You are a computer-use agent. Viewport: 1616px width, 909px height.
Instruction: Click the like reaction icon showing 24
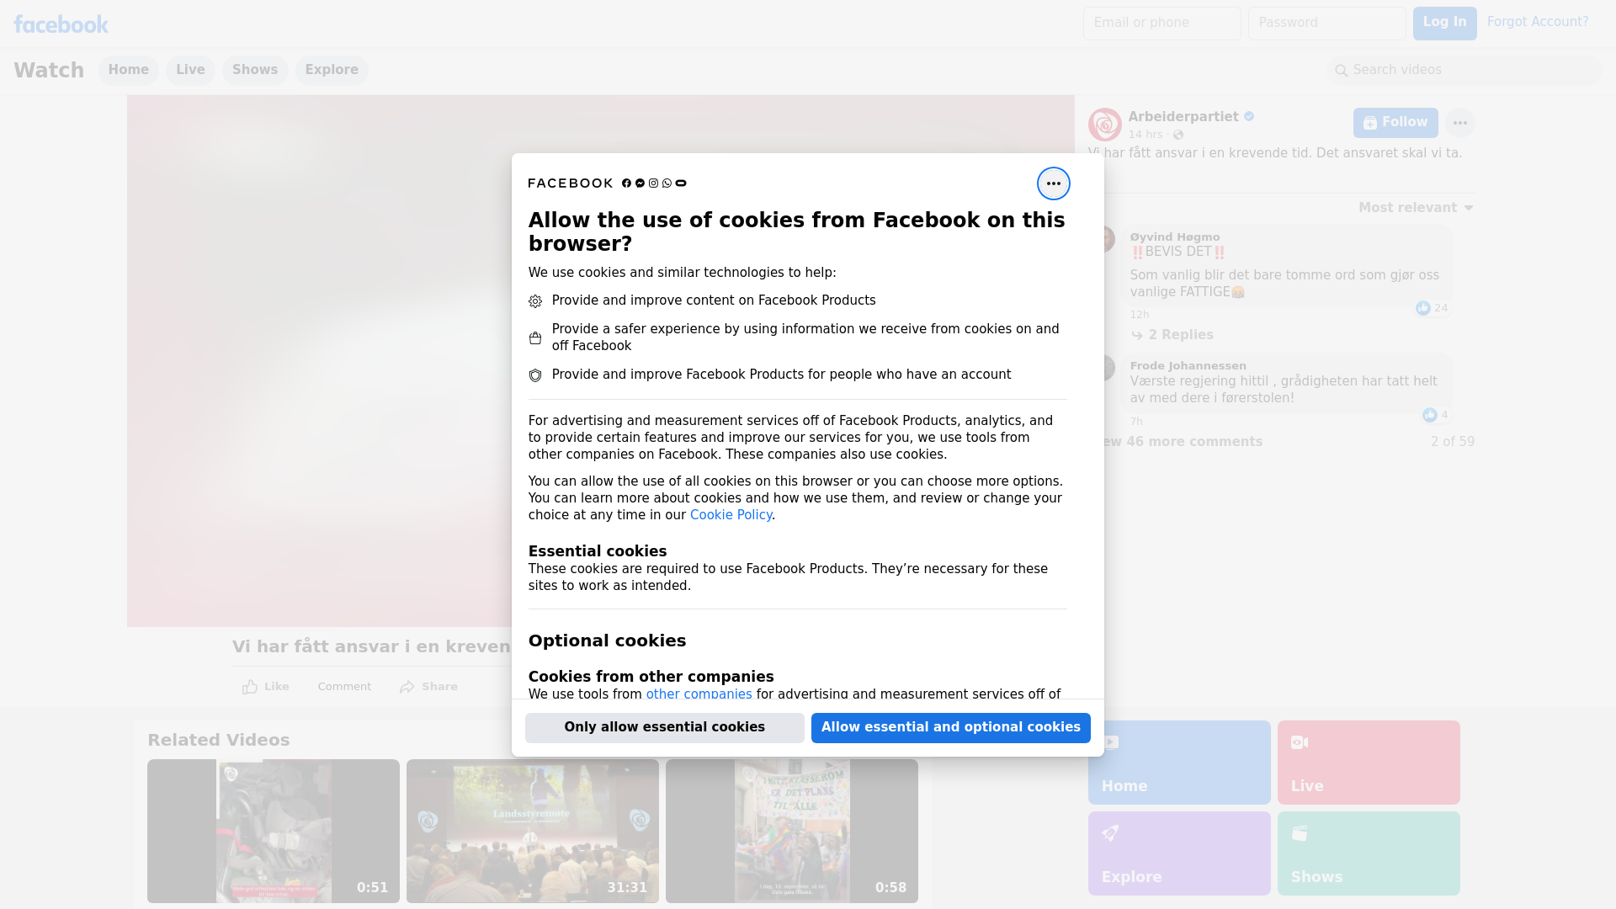coord(1422,308)
